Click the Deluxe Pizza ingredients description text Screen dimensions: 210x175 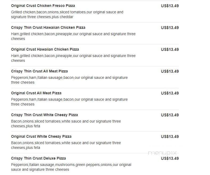(x=71, y=167)
